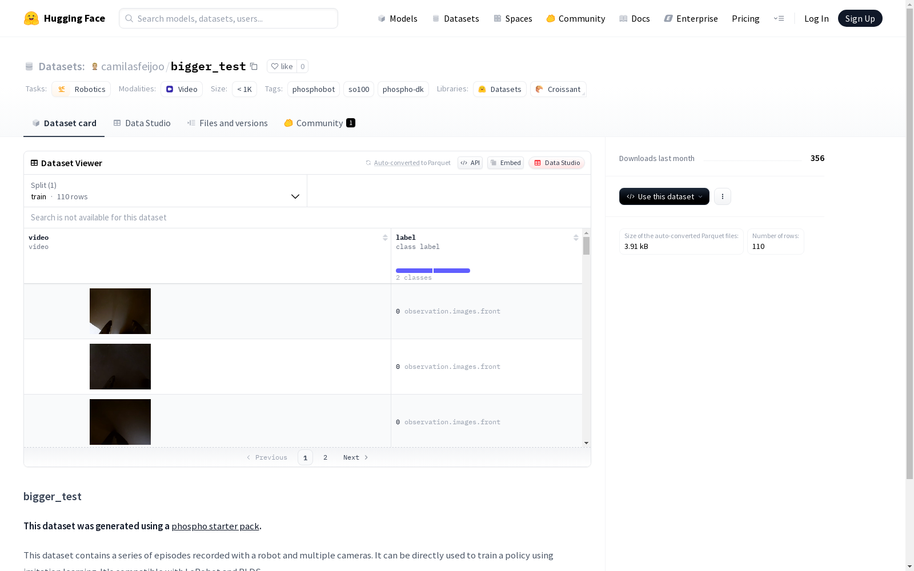Screen dimensions: 914x571
Task: Open the Datasets menu item
Action: [455, 18]
